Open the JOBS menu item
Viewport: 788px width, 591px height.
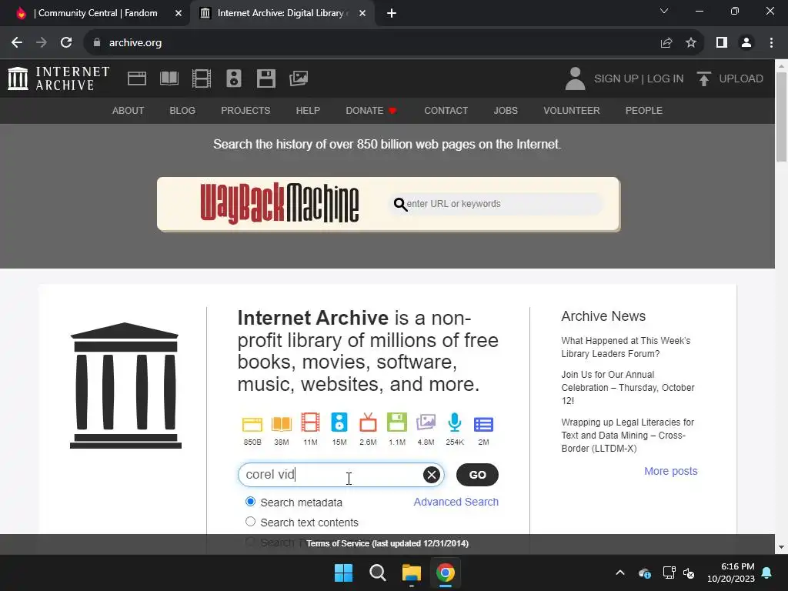pyautogui.click(x=506, y=111)
